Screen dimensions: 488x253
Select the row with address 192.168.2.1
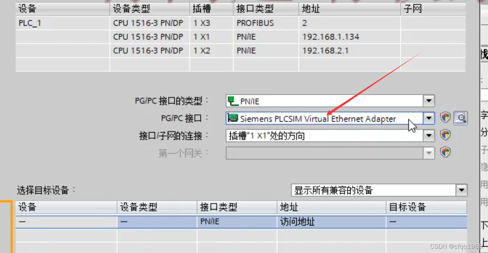pos(241,50)
